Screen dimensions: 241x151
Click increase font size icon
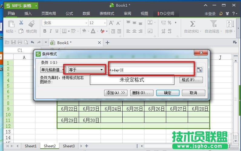(x=111, y=23)
